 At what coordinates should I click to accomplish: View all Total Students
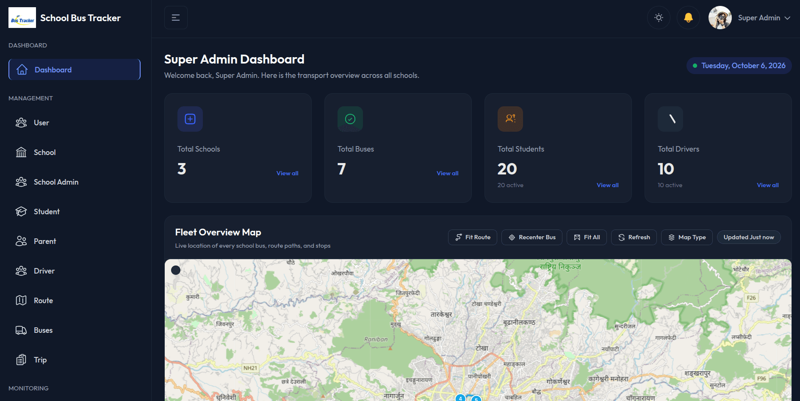(607, 185)
